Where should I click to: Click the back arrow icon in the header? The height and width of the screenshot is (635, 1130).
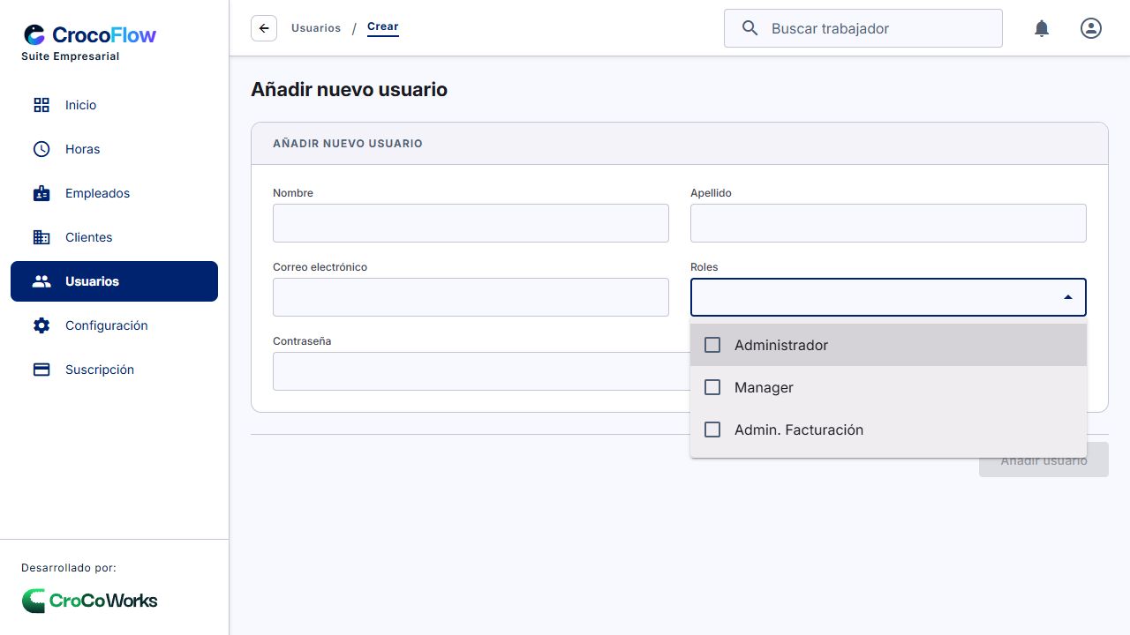click(x=264, y=28)
